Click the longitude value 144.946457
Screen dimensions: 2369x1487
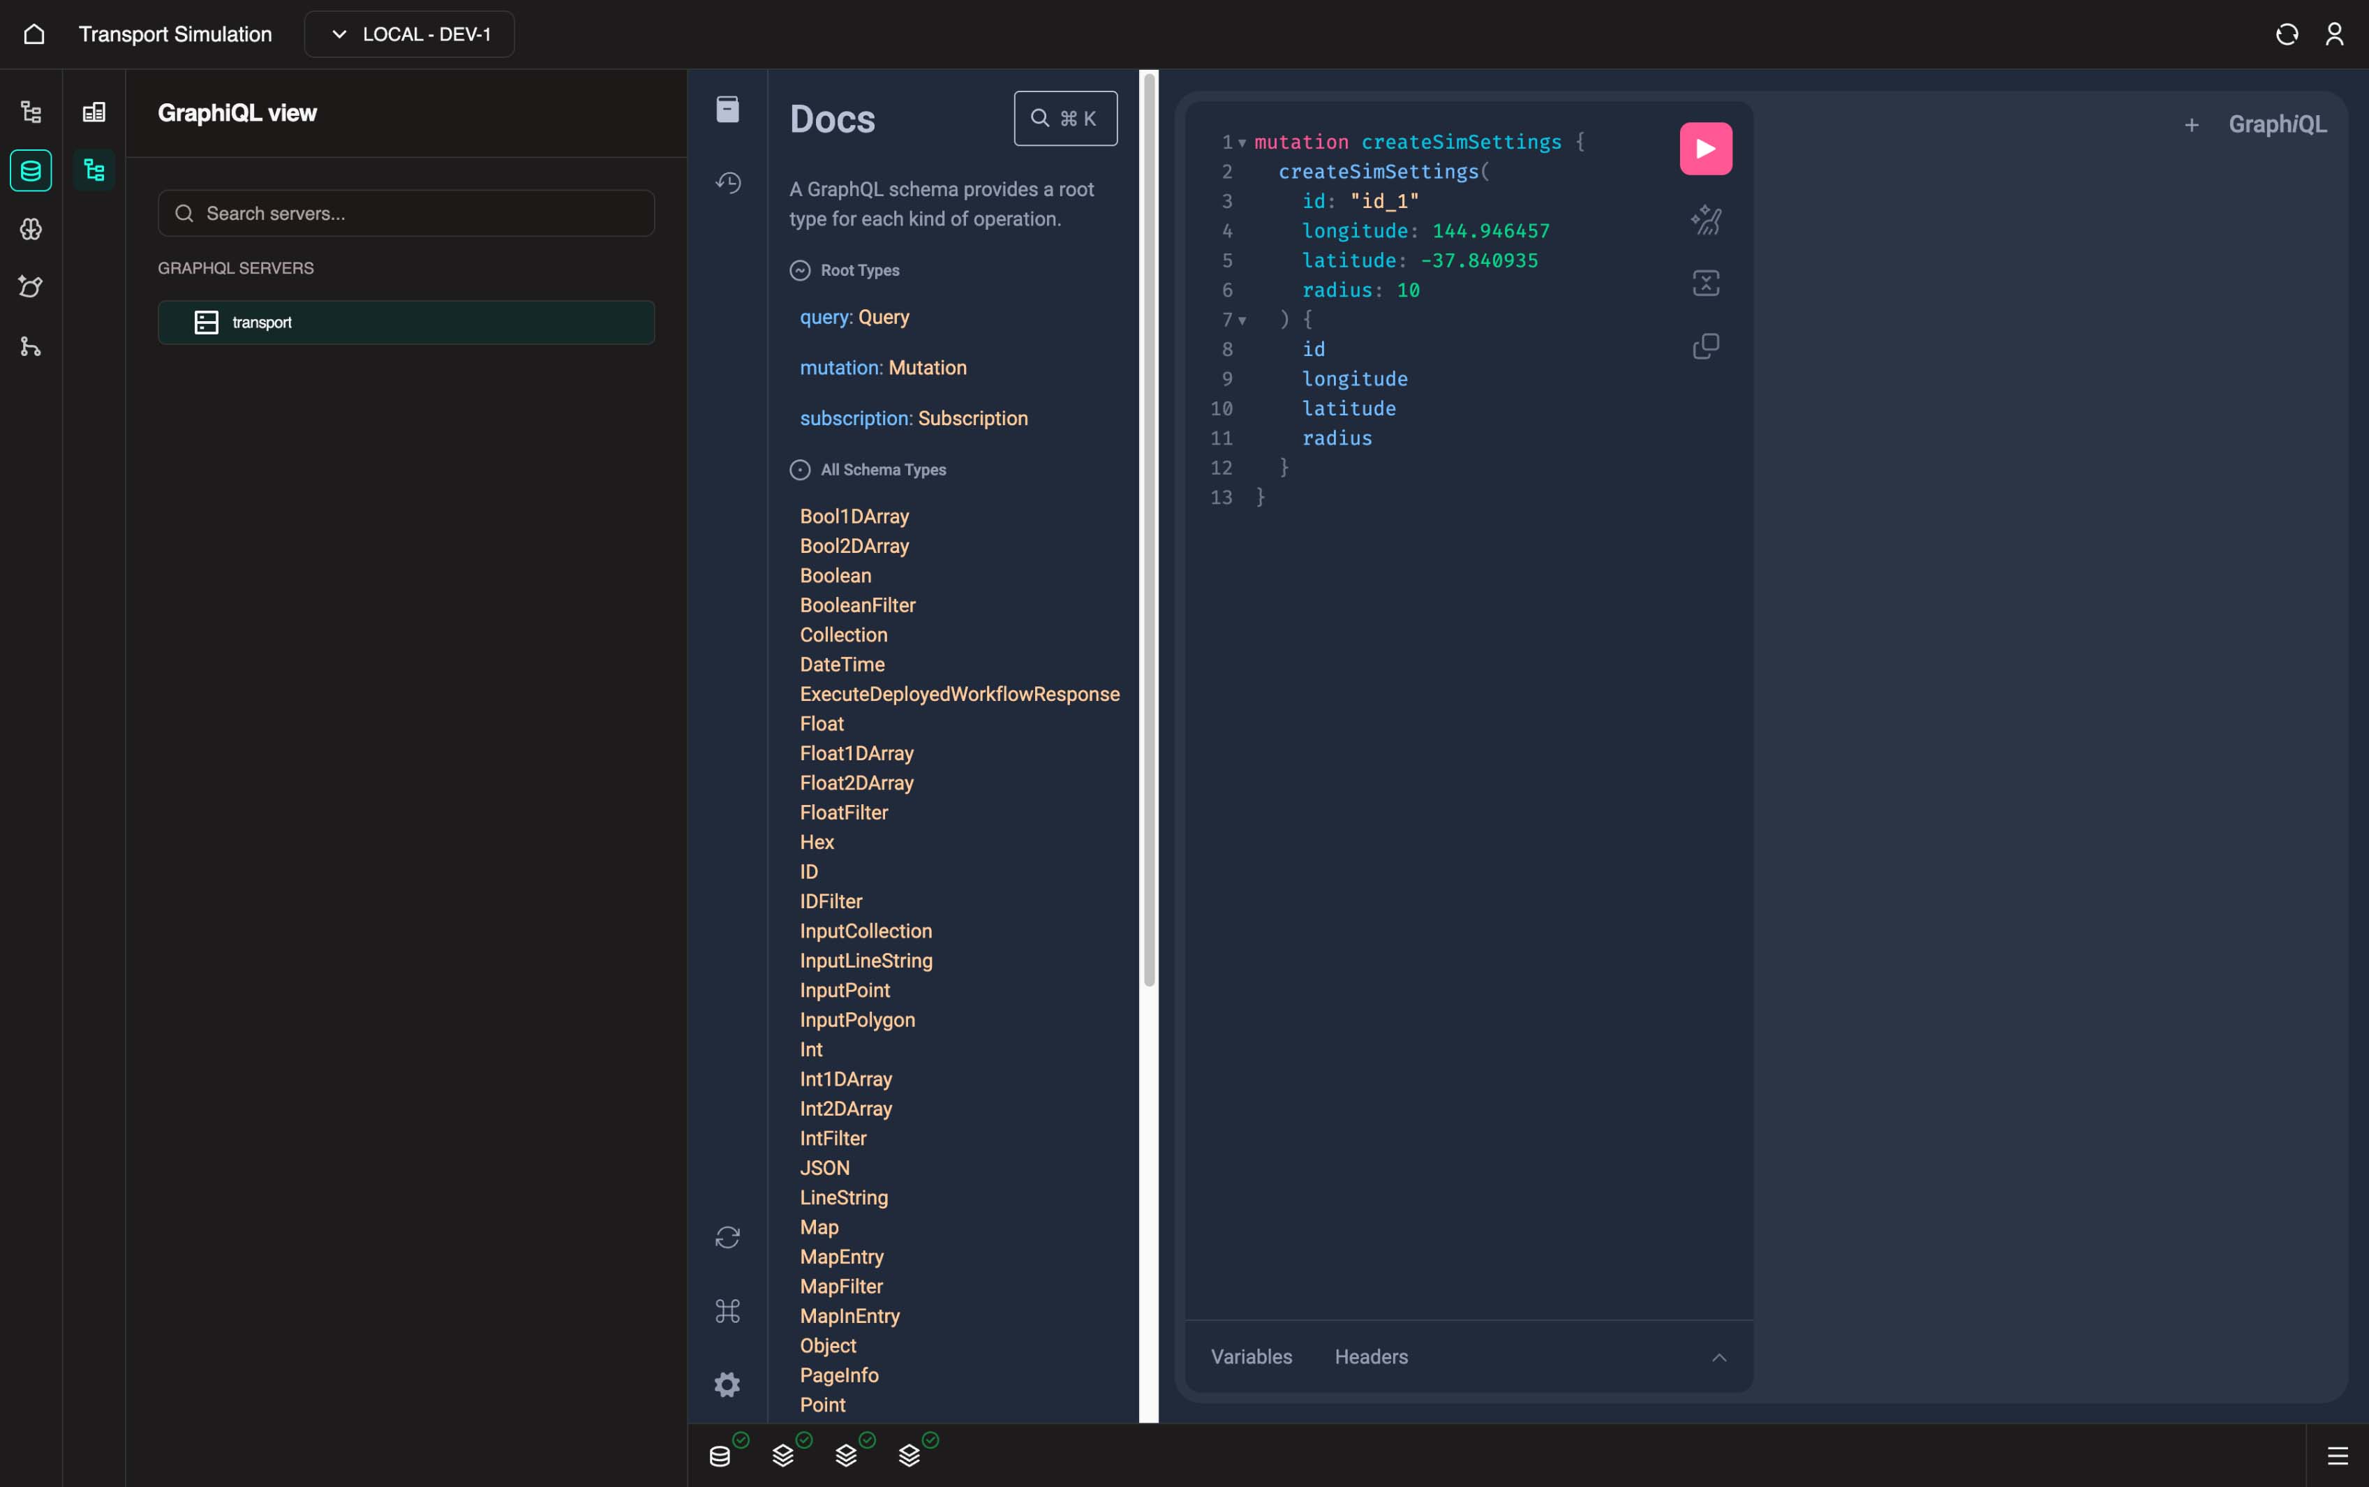click(1490, 231)
